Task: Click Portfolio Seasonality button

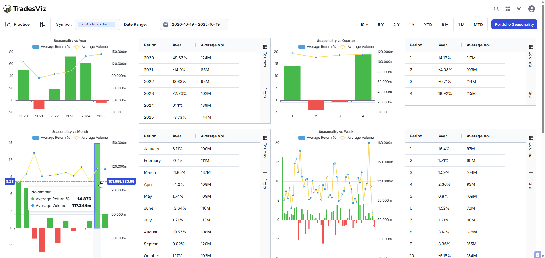Action: (514, 25)
